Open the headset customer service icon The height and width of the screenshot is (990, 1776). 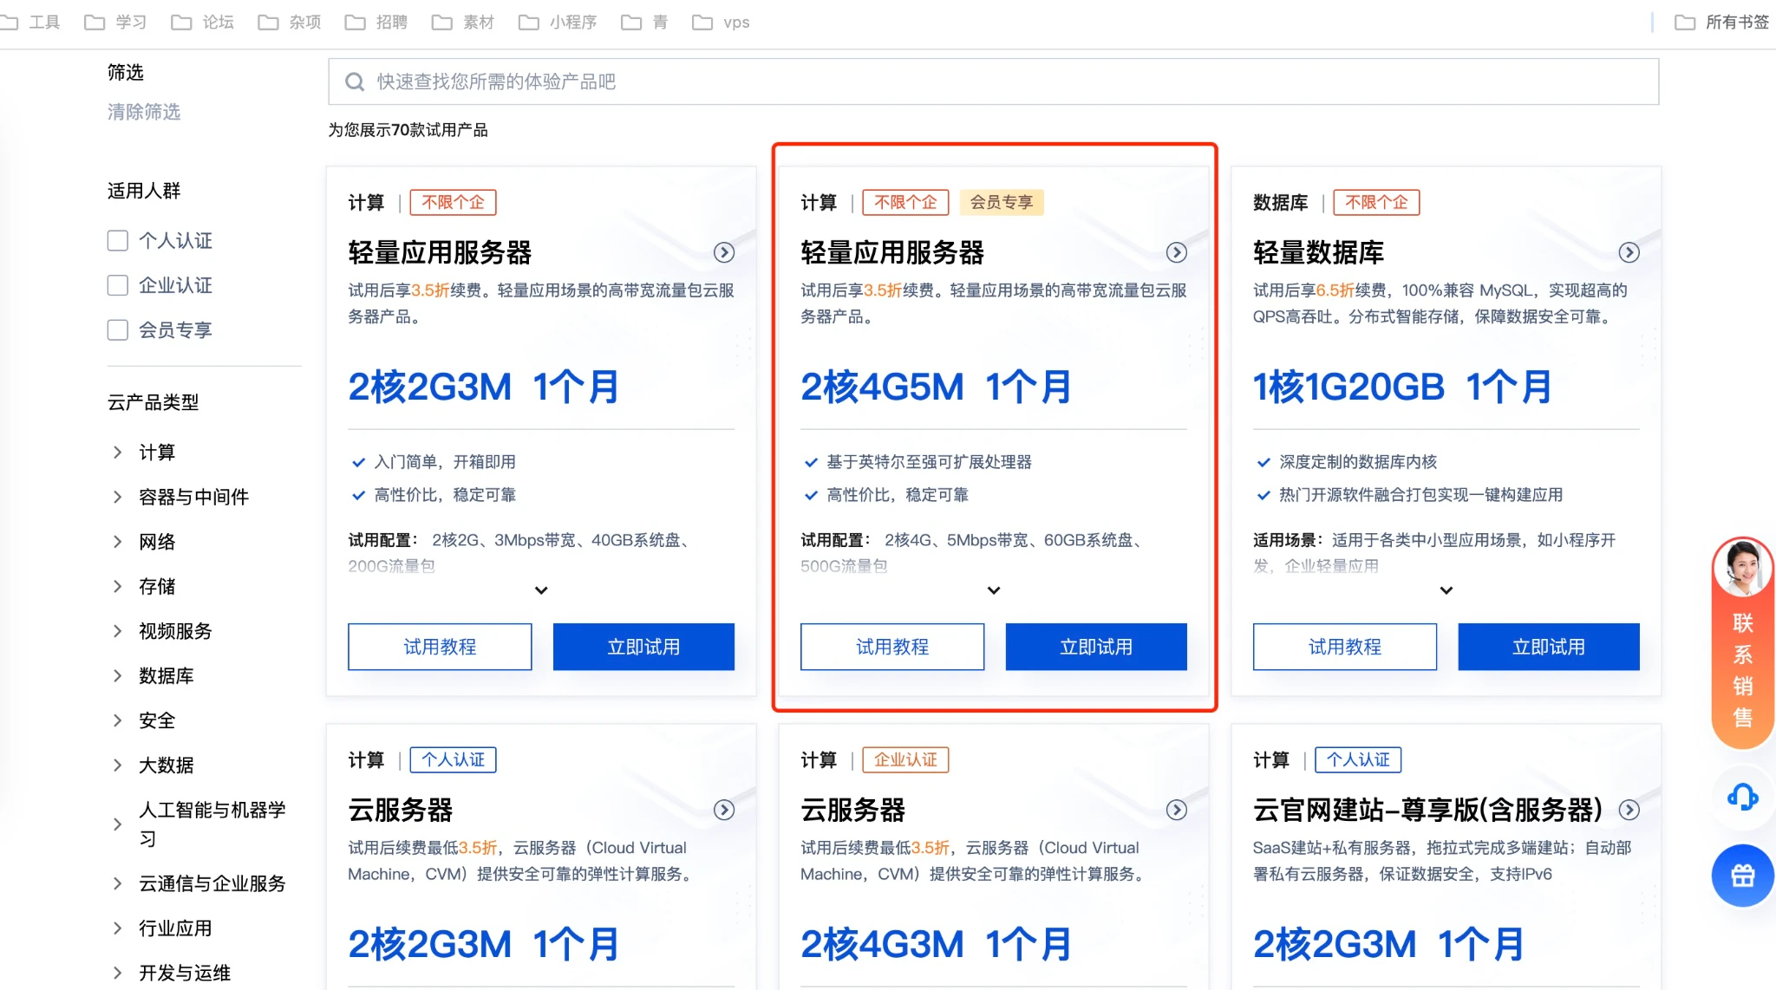click(x=1742, y=797)
